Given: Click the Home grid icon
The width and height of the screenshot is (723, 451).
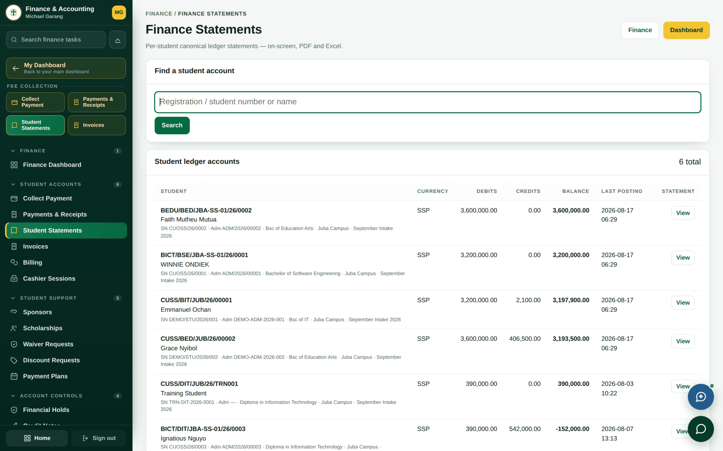Looking at the screenshot, I should point(27,438).
